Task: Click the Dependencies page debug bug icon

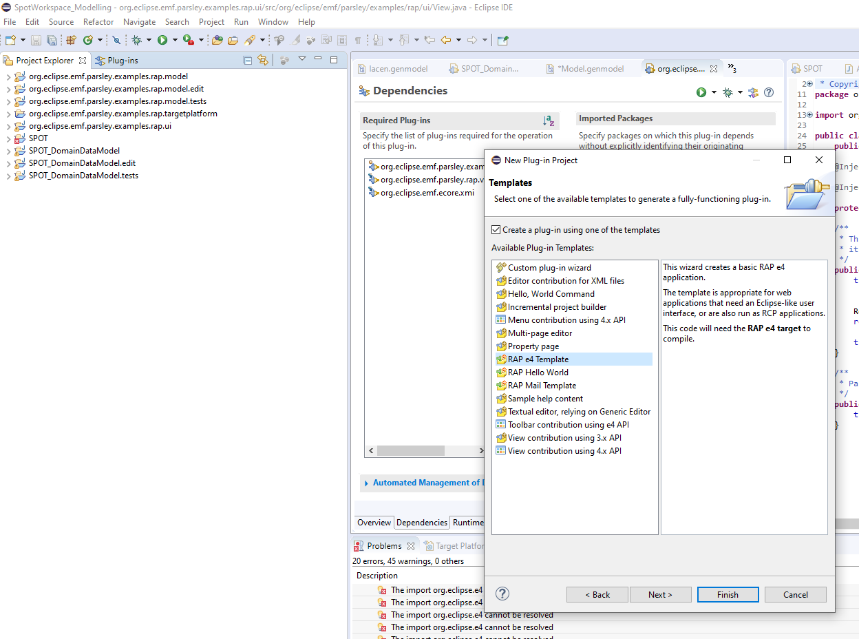Action: (x=728, y=92)
